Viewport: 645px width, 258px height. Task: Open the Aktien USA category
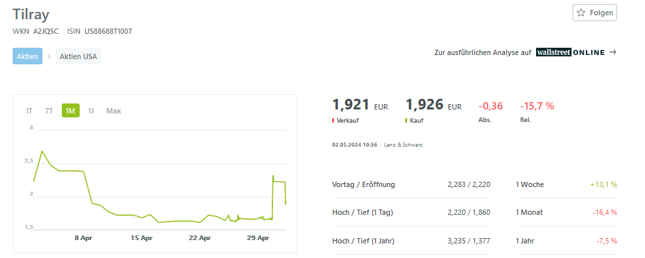point(78,56)
